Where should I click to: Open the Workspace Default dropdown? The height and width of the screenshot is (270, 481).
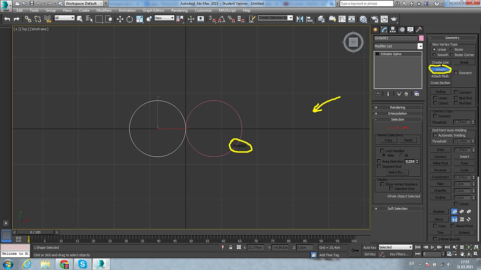pos(84,3)
